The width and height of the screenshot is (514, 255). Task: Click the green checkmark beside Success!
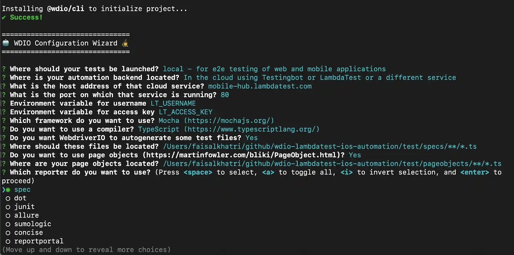[x=4, y=17]
